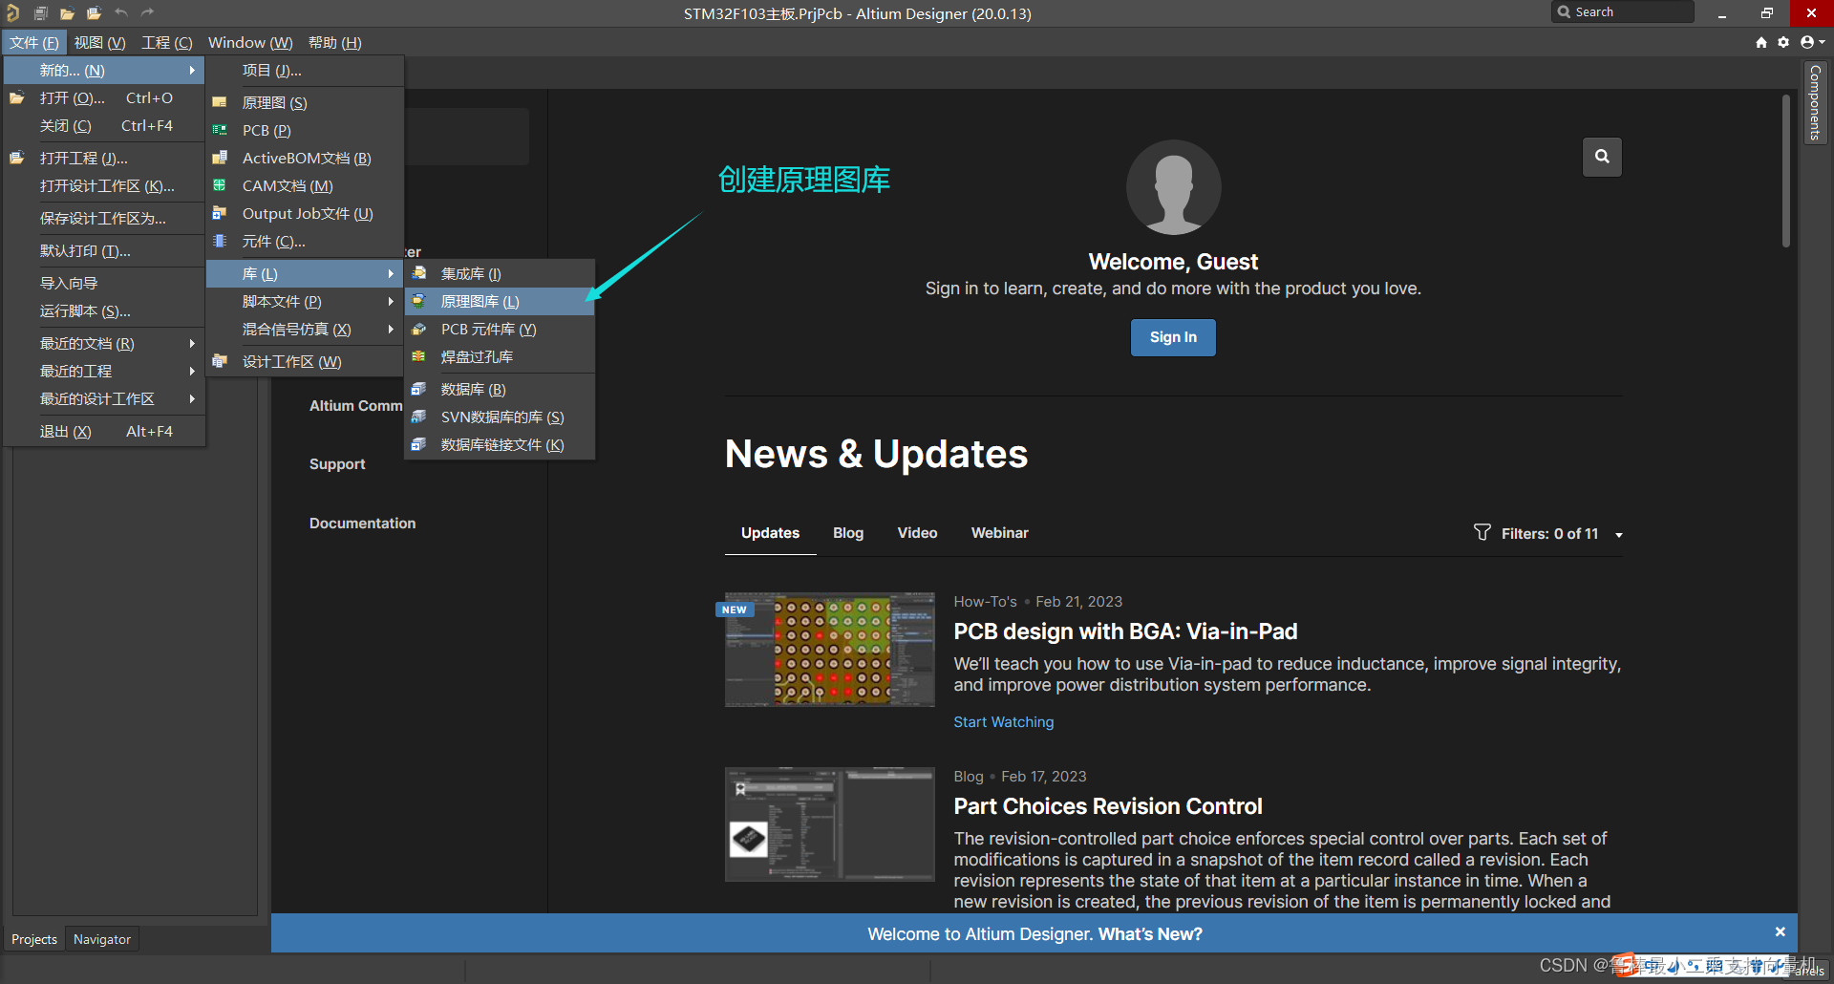This screenshot has width=1834, height=984.
Task: Click the workspace icon beside 设计工作区 (W)
Action: (x=220, y=361)
